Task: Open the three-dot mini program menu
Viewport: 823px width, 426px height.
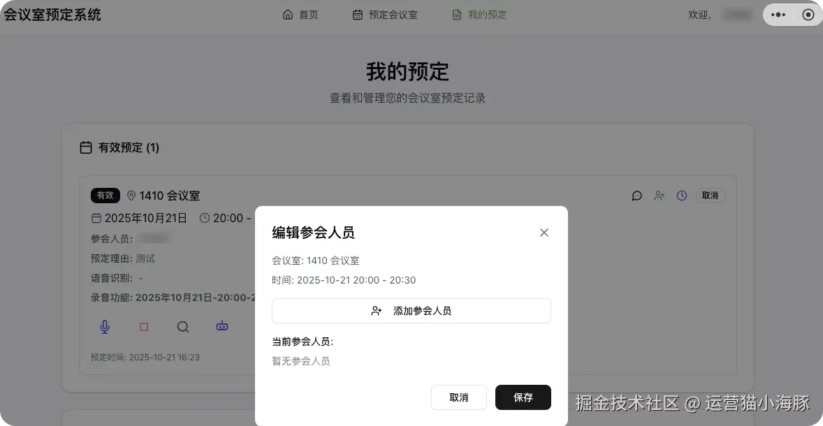Action: click(x=778, y=15)
